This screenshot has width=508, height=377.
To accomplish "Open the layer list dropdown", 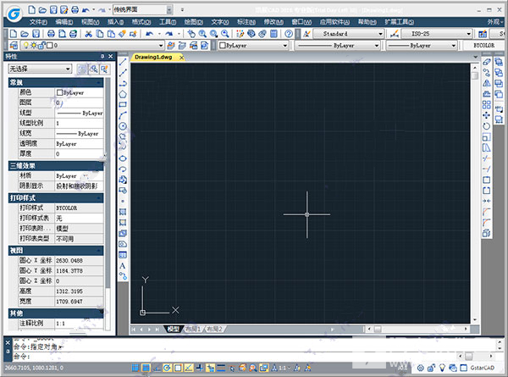I will point(161,46).
